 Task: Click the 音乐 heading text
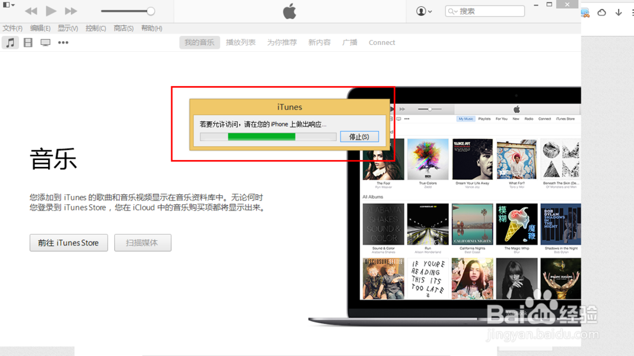tap(53, 159)
